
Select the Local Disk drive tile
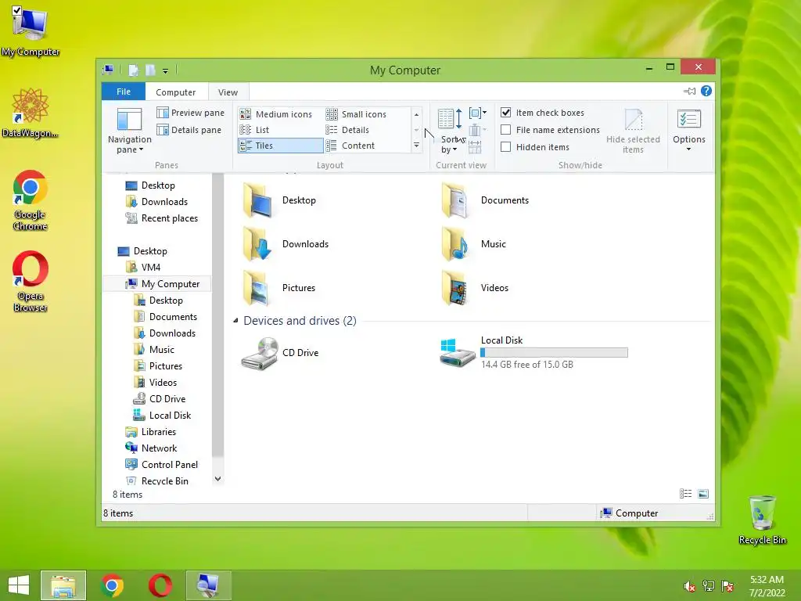533,353
